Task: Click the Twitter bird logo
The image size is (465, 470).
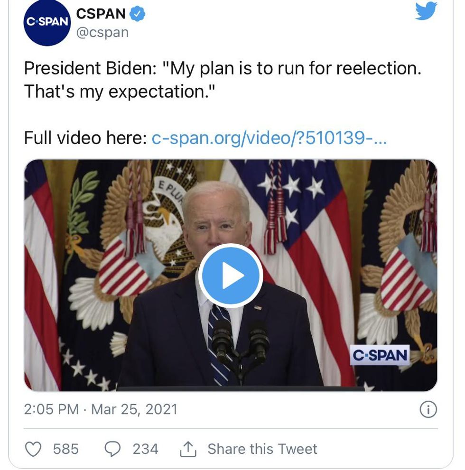Action: [426, 10]
